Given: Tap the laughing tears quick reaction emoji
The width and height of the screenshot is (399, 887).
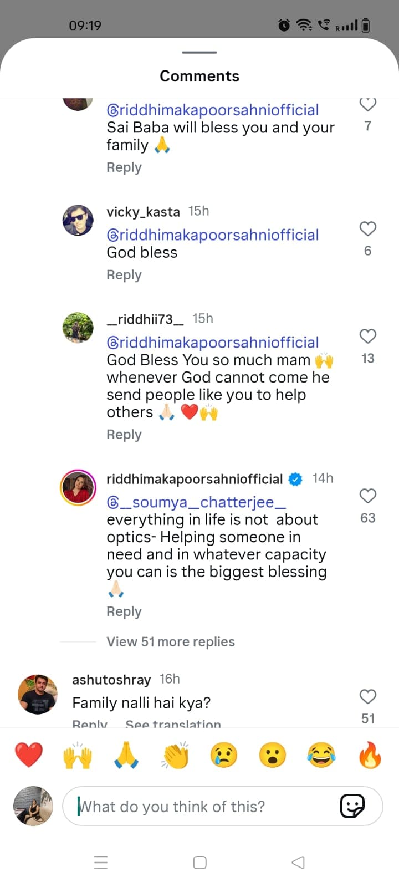Looking at the screenshot, I should (321, 755).
